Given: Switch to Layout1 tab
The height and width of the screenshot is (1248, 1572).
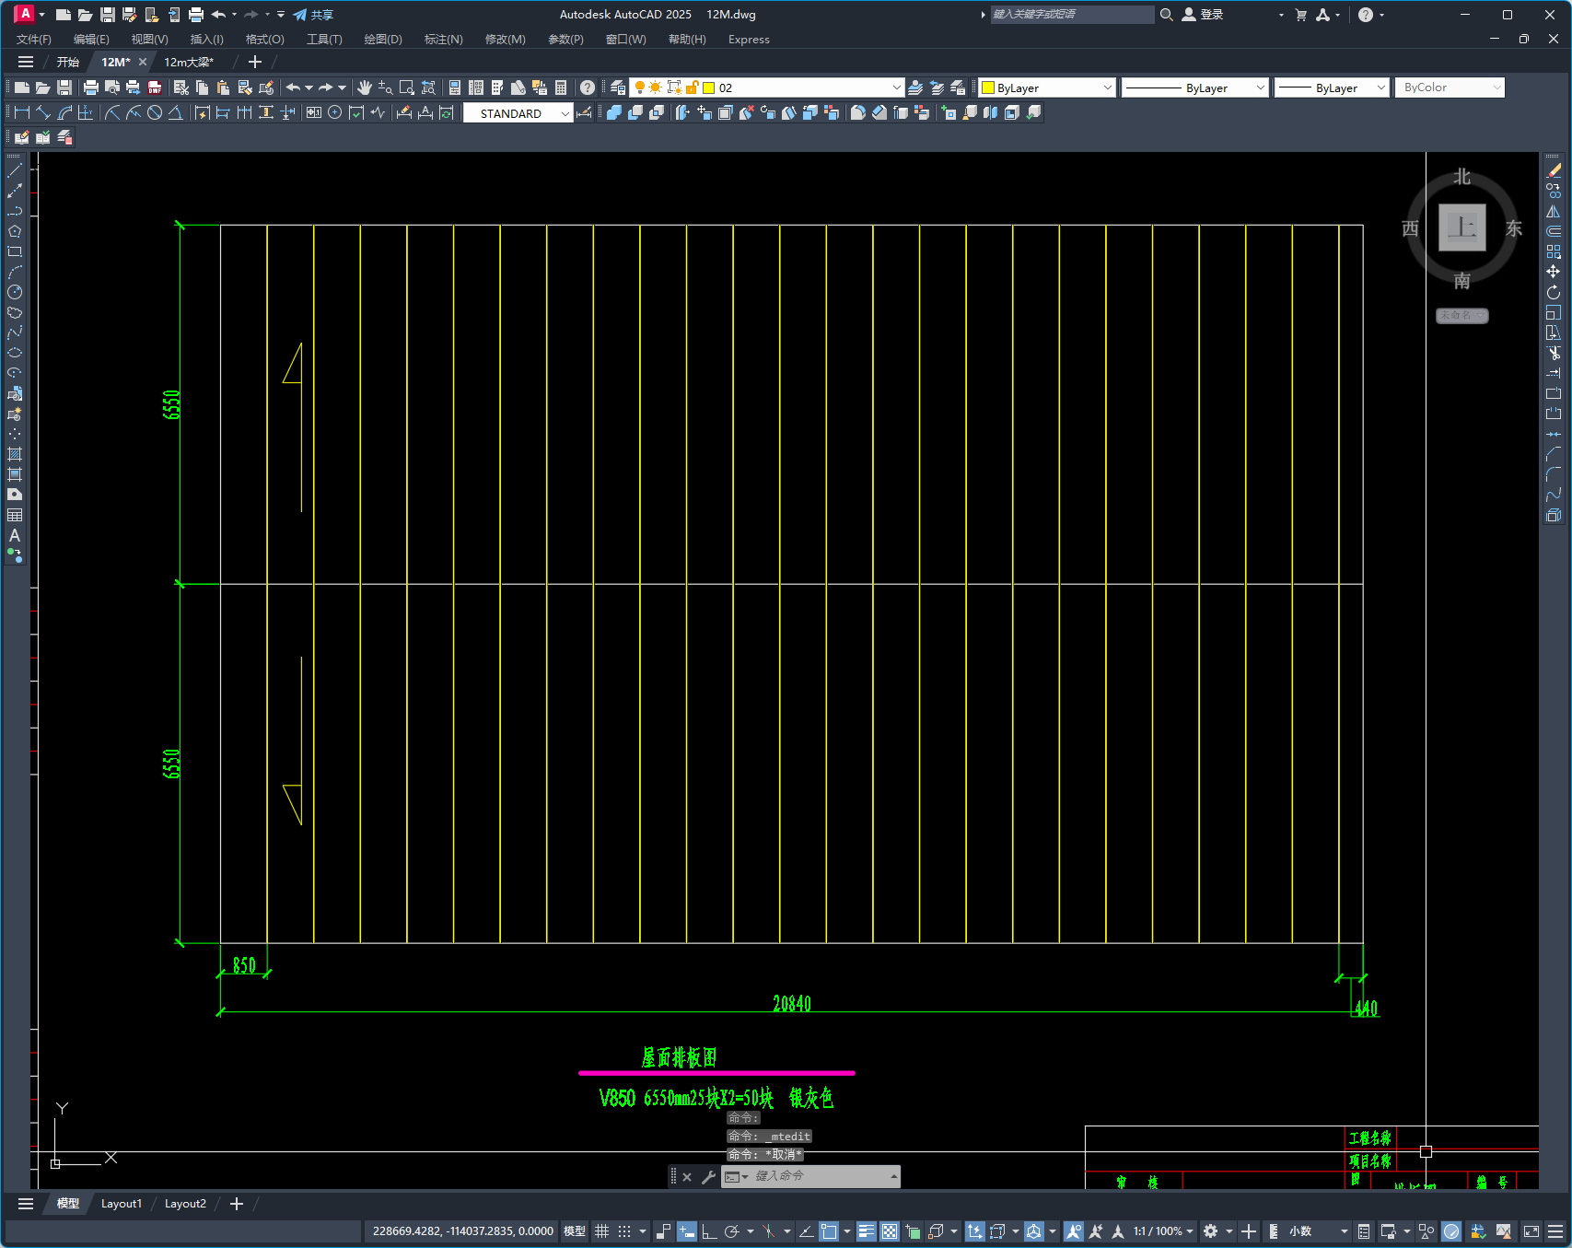Looking at the screenshot, I should point(122,1204).
